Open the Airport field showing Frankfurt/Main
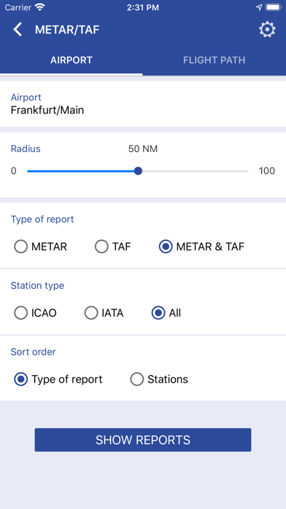 [x=143, y=104]
